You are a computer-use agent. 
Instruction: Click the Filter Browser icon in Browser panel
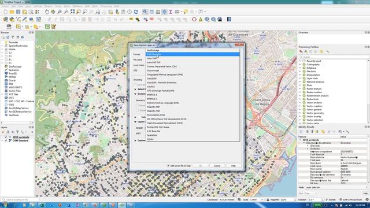point(13,37)
